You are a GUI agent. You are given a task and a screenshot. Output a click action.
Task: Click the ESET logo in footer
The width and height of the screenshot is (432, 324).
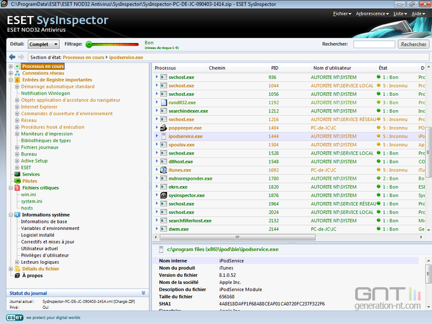click(x=15, y=318)
